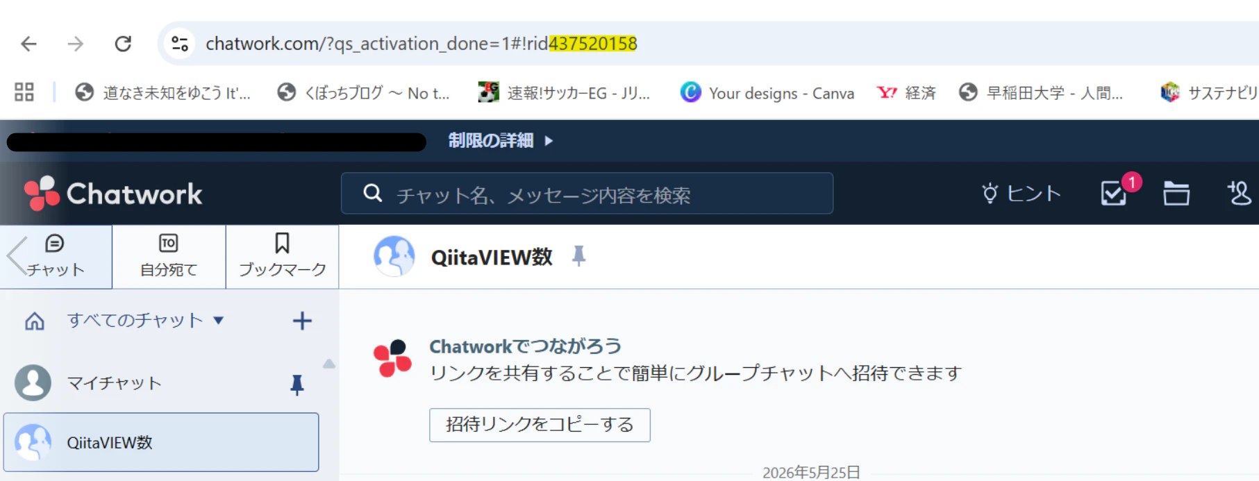Switch to the チャット tab
1259x481 pixels.
point(56,256)
